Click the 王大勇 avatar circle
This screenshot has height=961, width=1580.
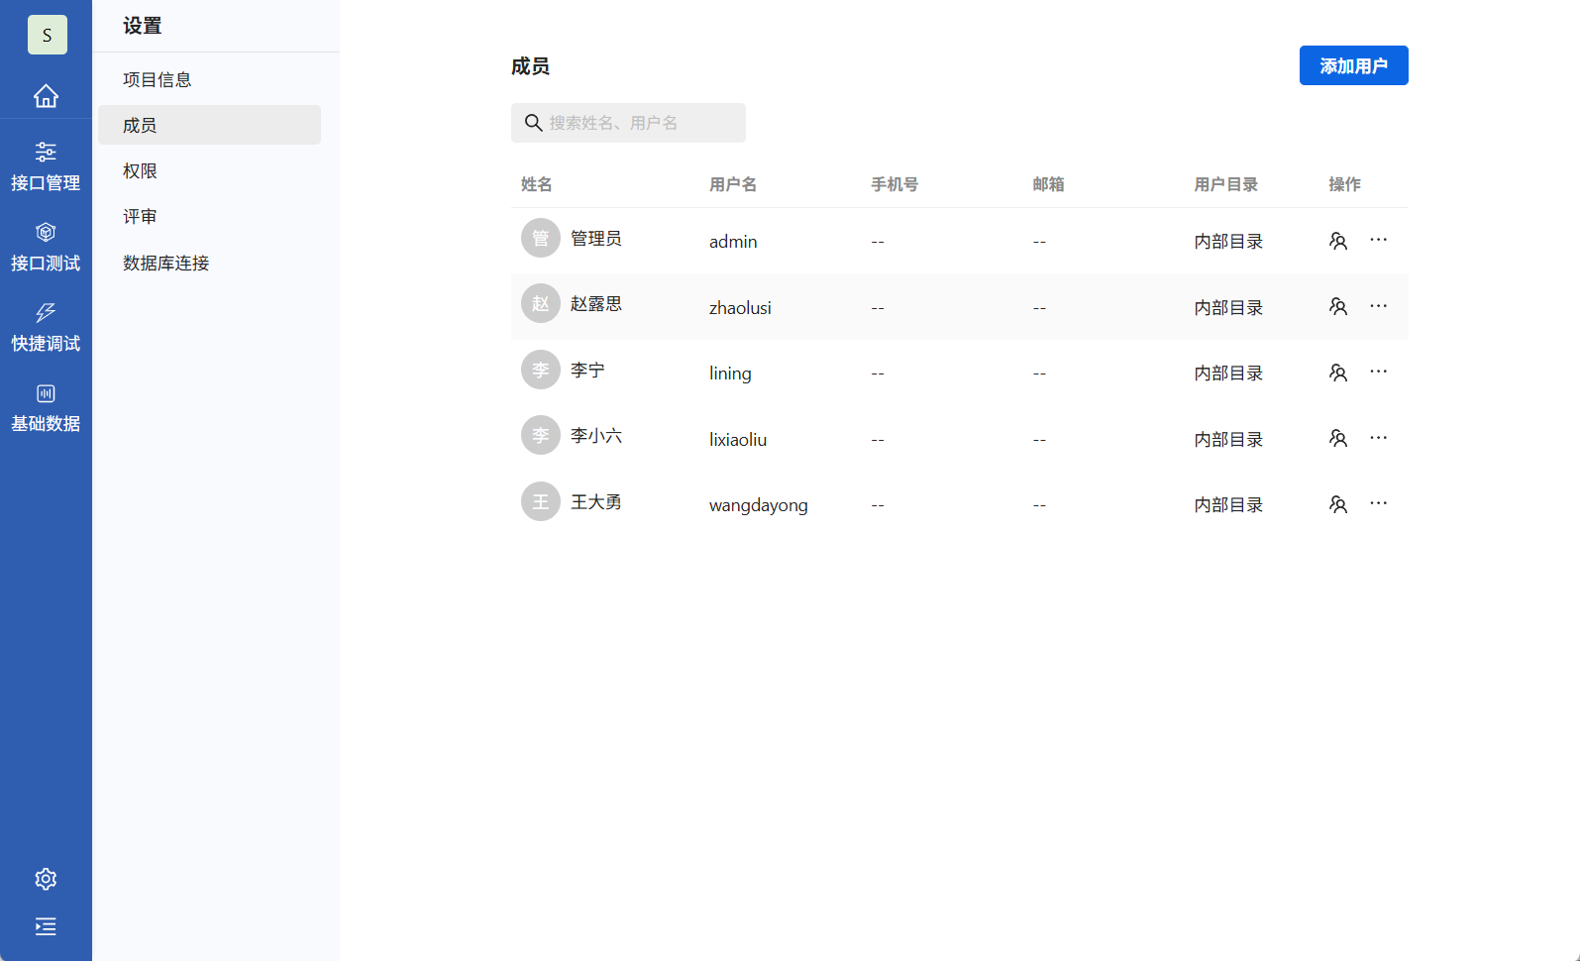click(541, 501)
